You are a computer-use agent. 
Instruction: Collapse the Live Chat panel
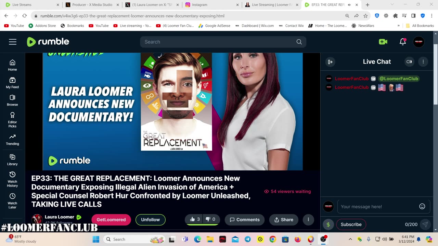click(x=330, y=62)
